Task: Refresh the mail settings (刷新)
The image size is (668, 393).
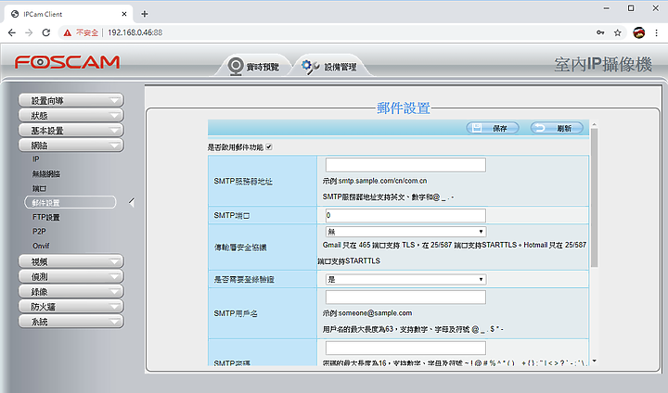Action: 557,128
